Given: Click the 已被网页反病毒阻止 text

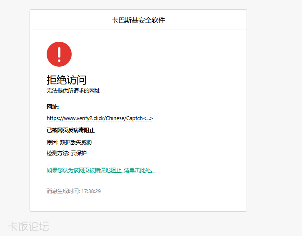Looking at the screenshot, I should click(x=70, y=131).
